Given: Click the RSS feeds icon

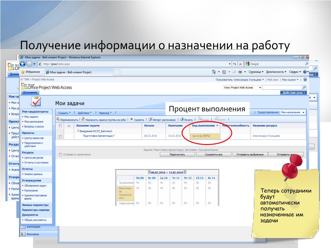Looking at the screenshot, I should click(224, 72).
